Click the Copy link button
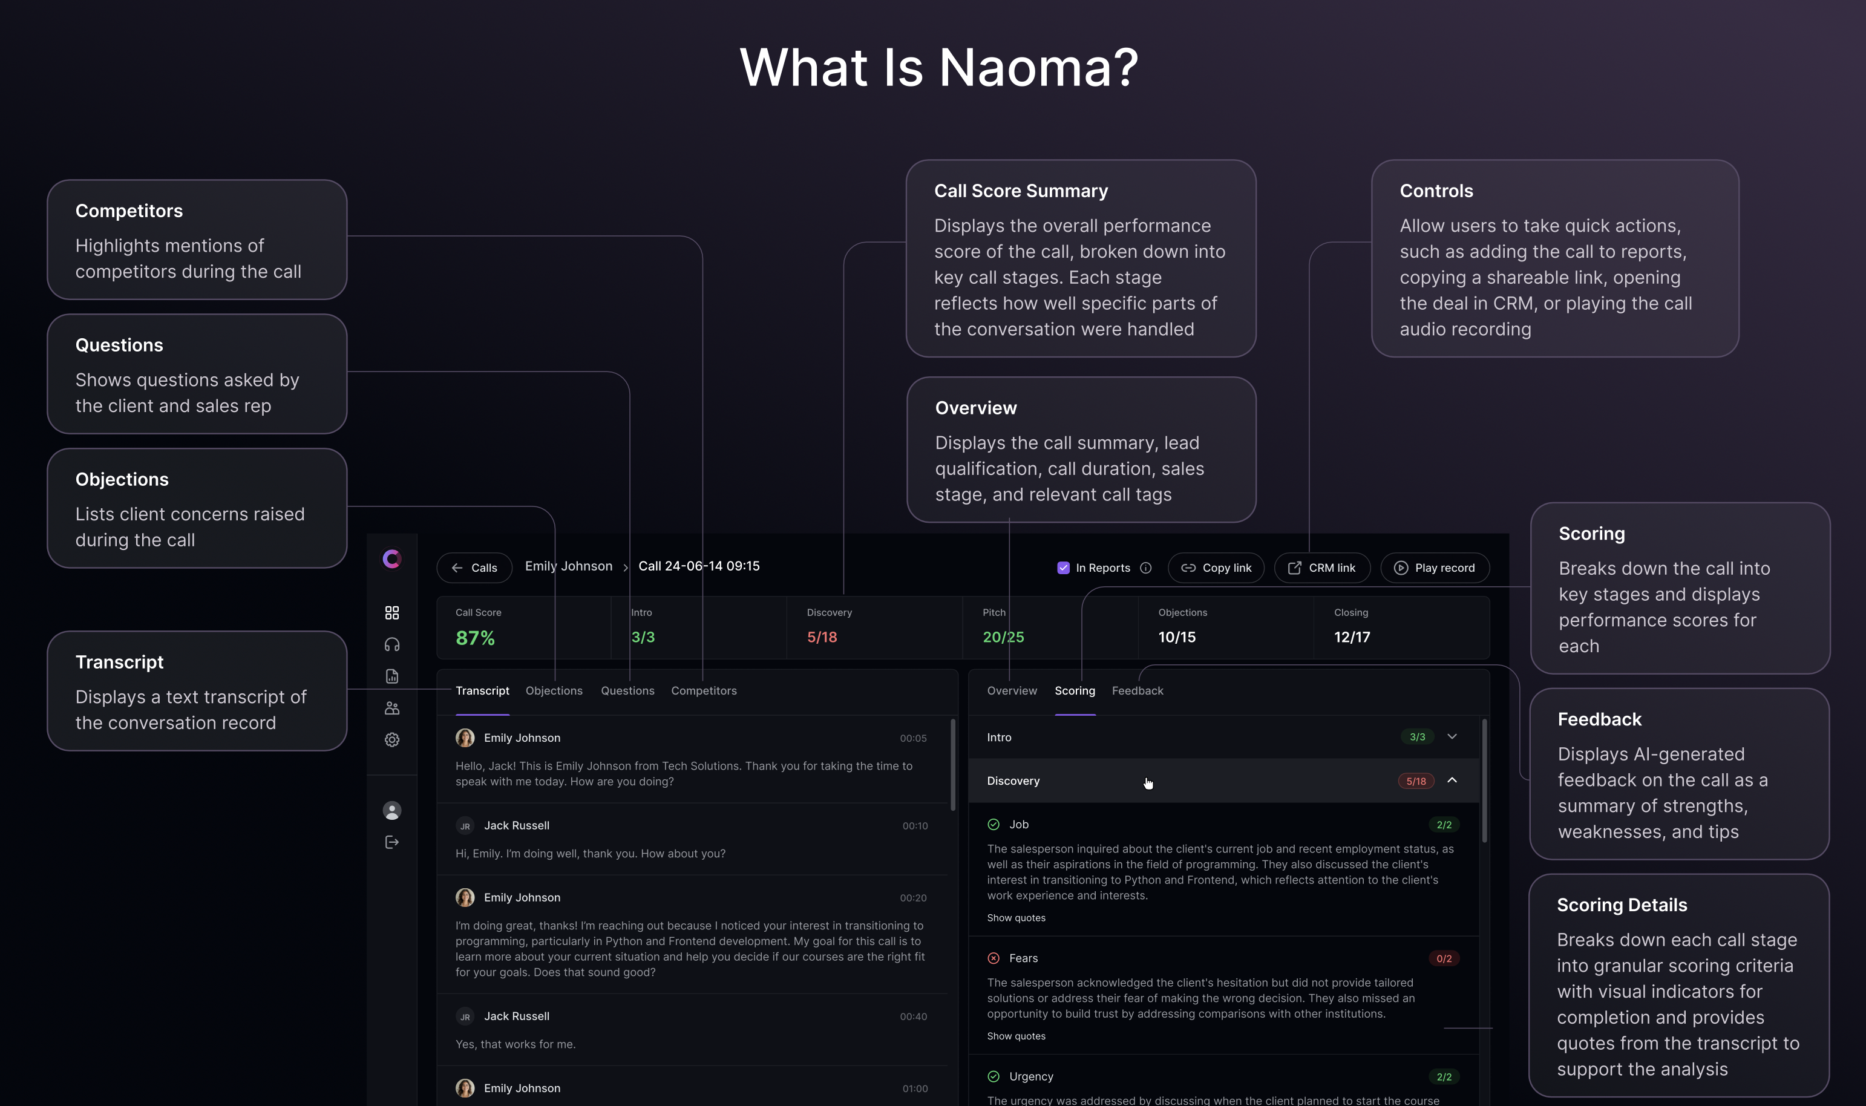The height and width of the screenshot is (1106, 1866). 1216,568
